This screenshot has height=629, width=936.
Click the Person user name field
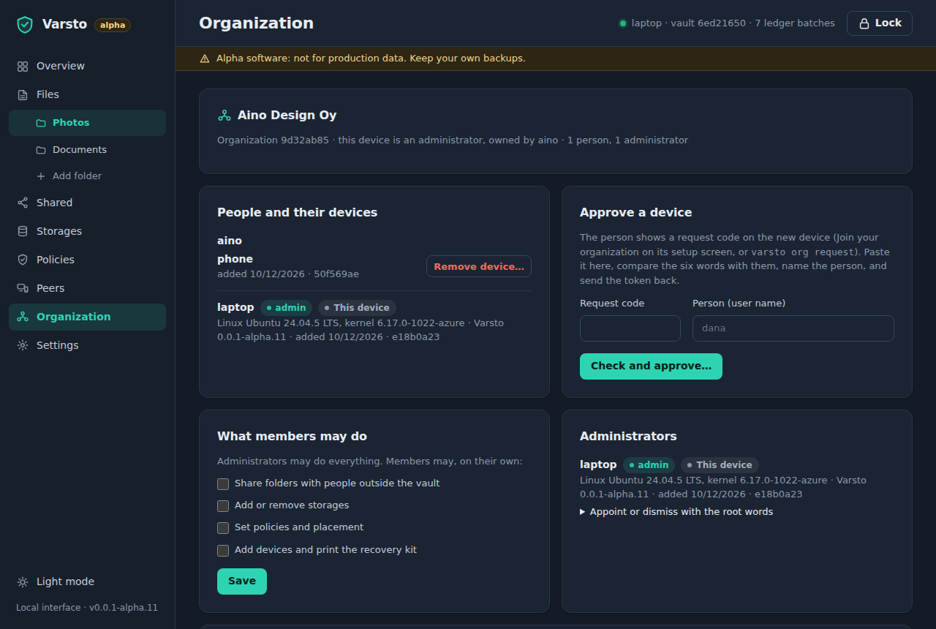[x=793, y=328]
